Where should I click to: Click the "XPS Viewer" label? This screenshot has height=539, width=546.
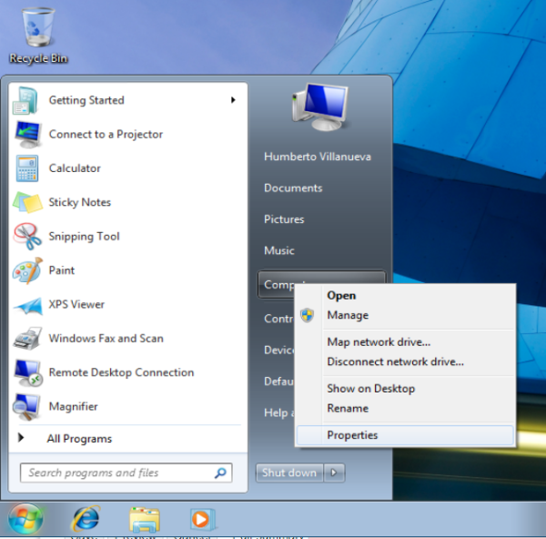click(76, 304)
